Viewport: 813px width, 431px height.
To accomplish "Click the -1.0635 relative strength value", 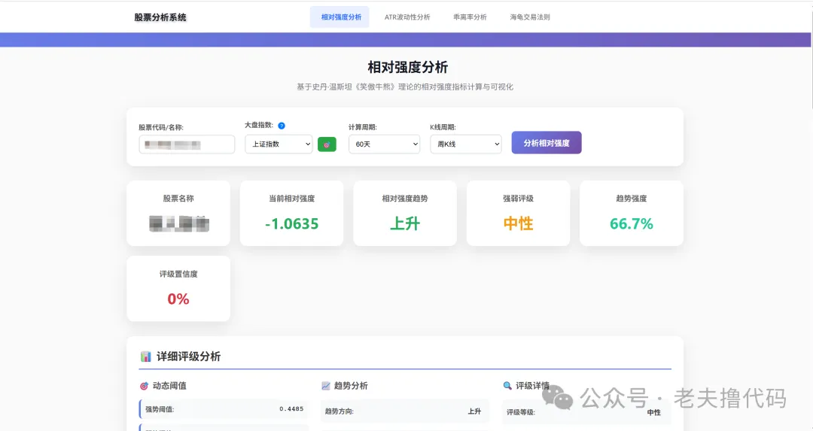I will pyautogui.click(x=291, y=224).
